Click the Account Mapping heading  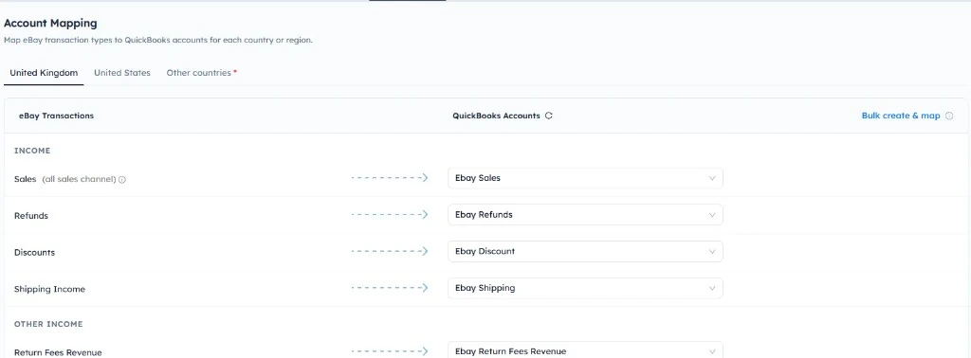click(50, 24)
